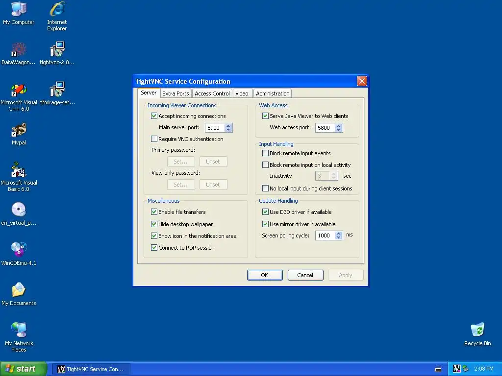Click the Screen polling cycle field
Screen dimensions: 502x376
(x=326, y=235)
